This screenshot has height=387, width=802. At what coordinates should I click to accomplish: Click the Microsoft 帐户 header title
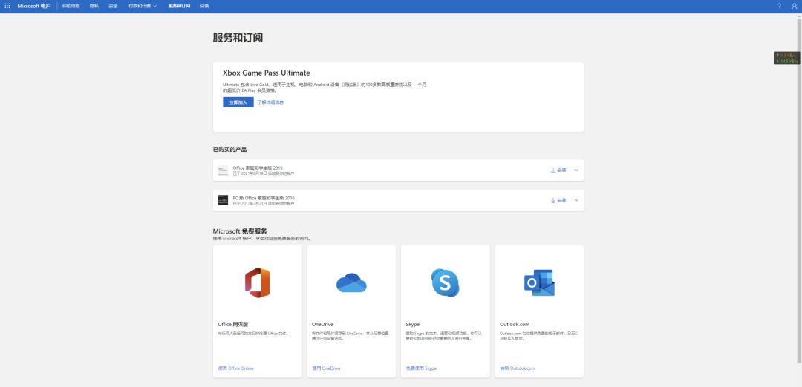coord(34,6)
